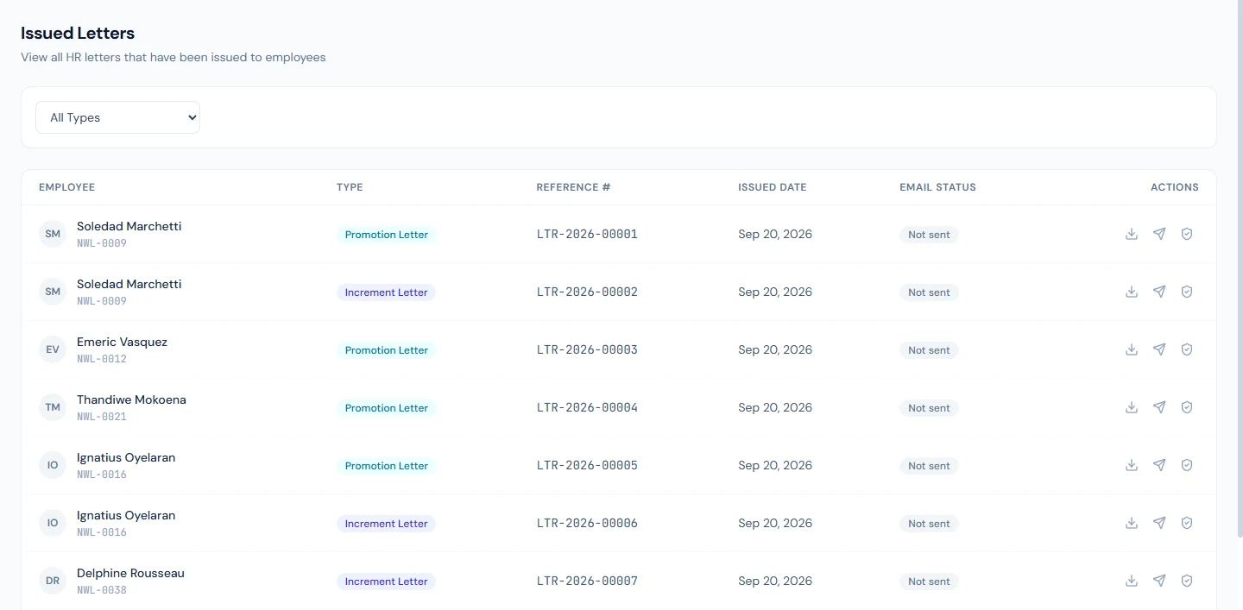Click EV avatar for Emeric Vasquez
Viewport: 1243px width, 610px height.
click(x=53, y=349)
